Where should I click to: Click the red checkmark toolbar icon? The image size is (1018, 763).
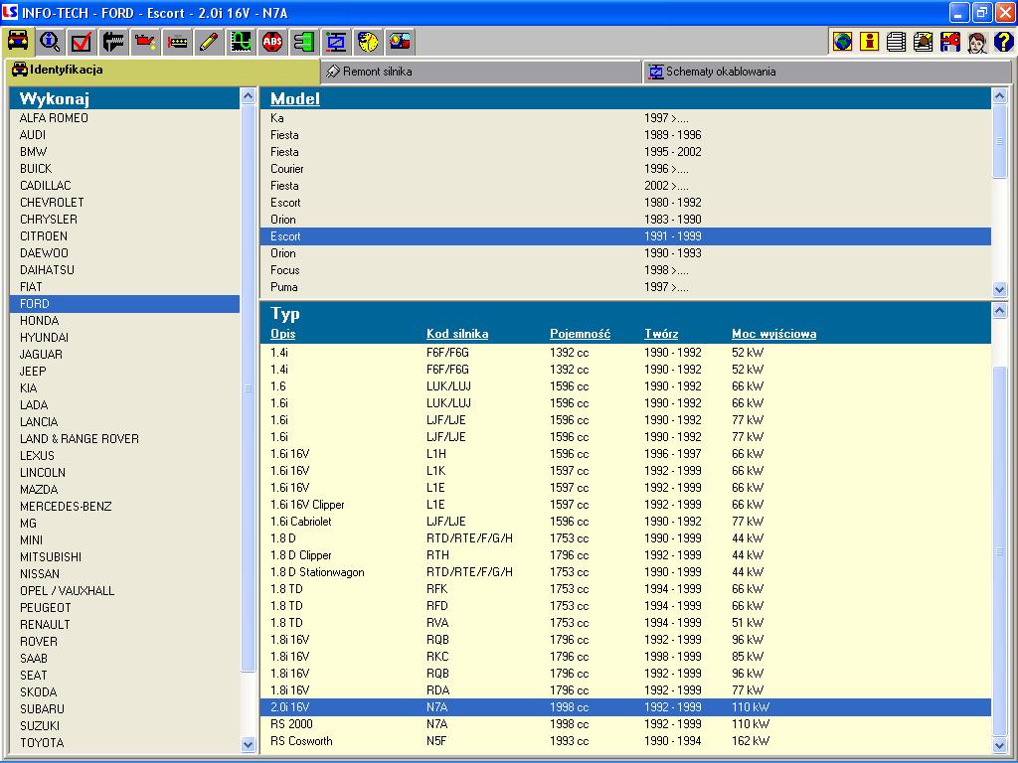point(82,42)
